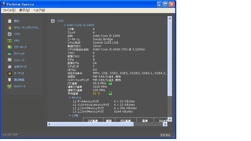Image resolution: width=251 pixels, height=141 pixels.
Task: Click the horizontal scrollbar right arrow
Action: click(165, 124)
